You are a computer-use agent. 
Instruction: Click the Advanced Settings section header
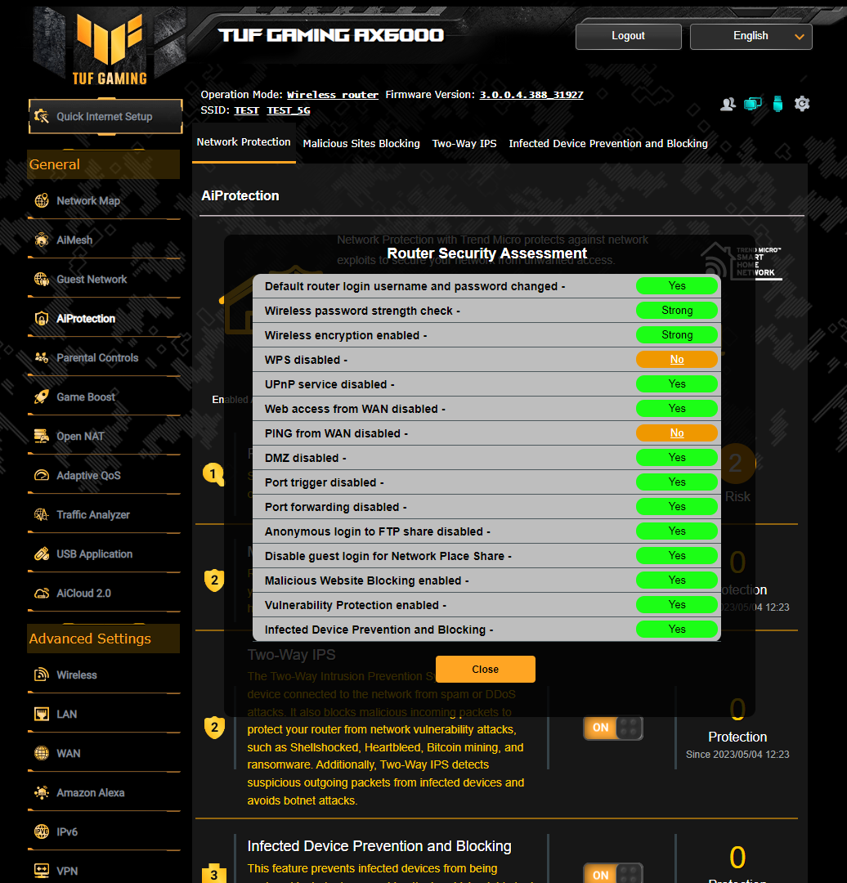coord(104,639)
